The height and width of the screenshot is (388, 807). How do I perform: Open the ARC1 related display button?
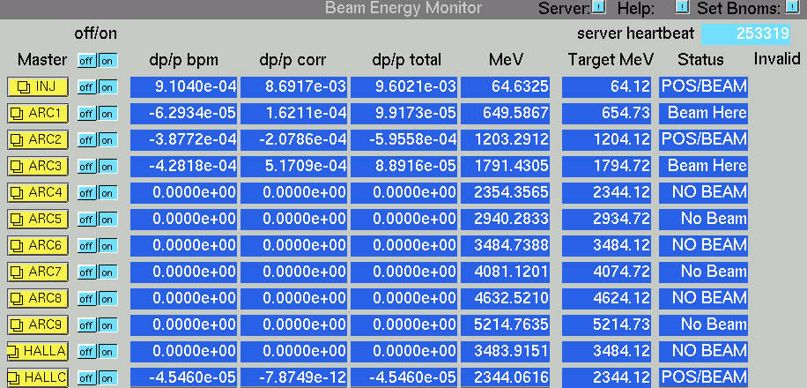(x=38, y=114)
